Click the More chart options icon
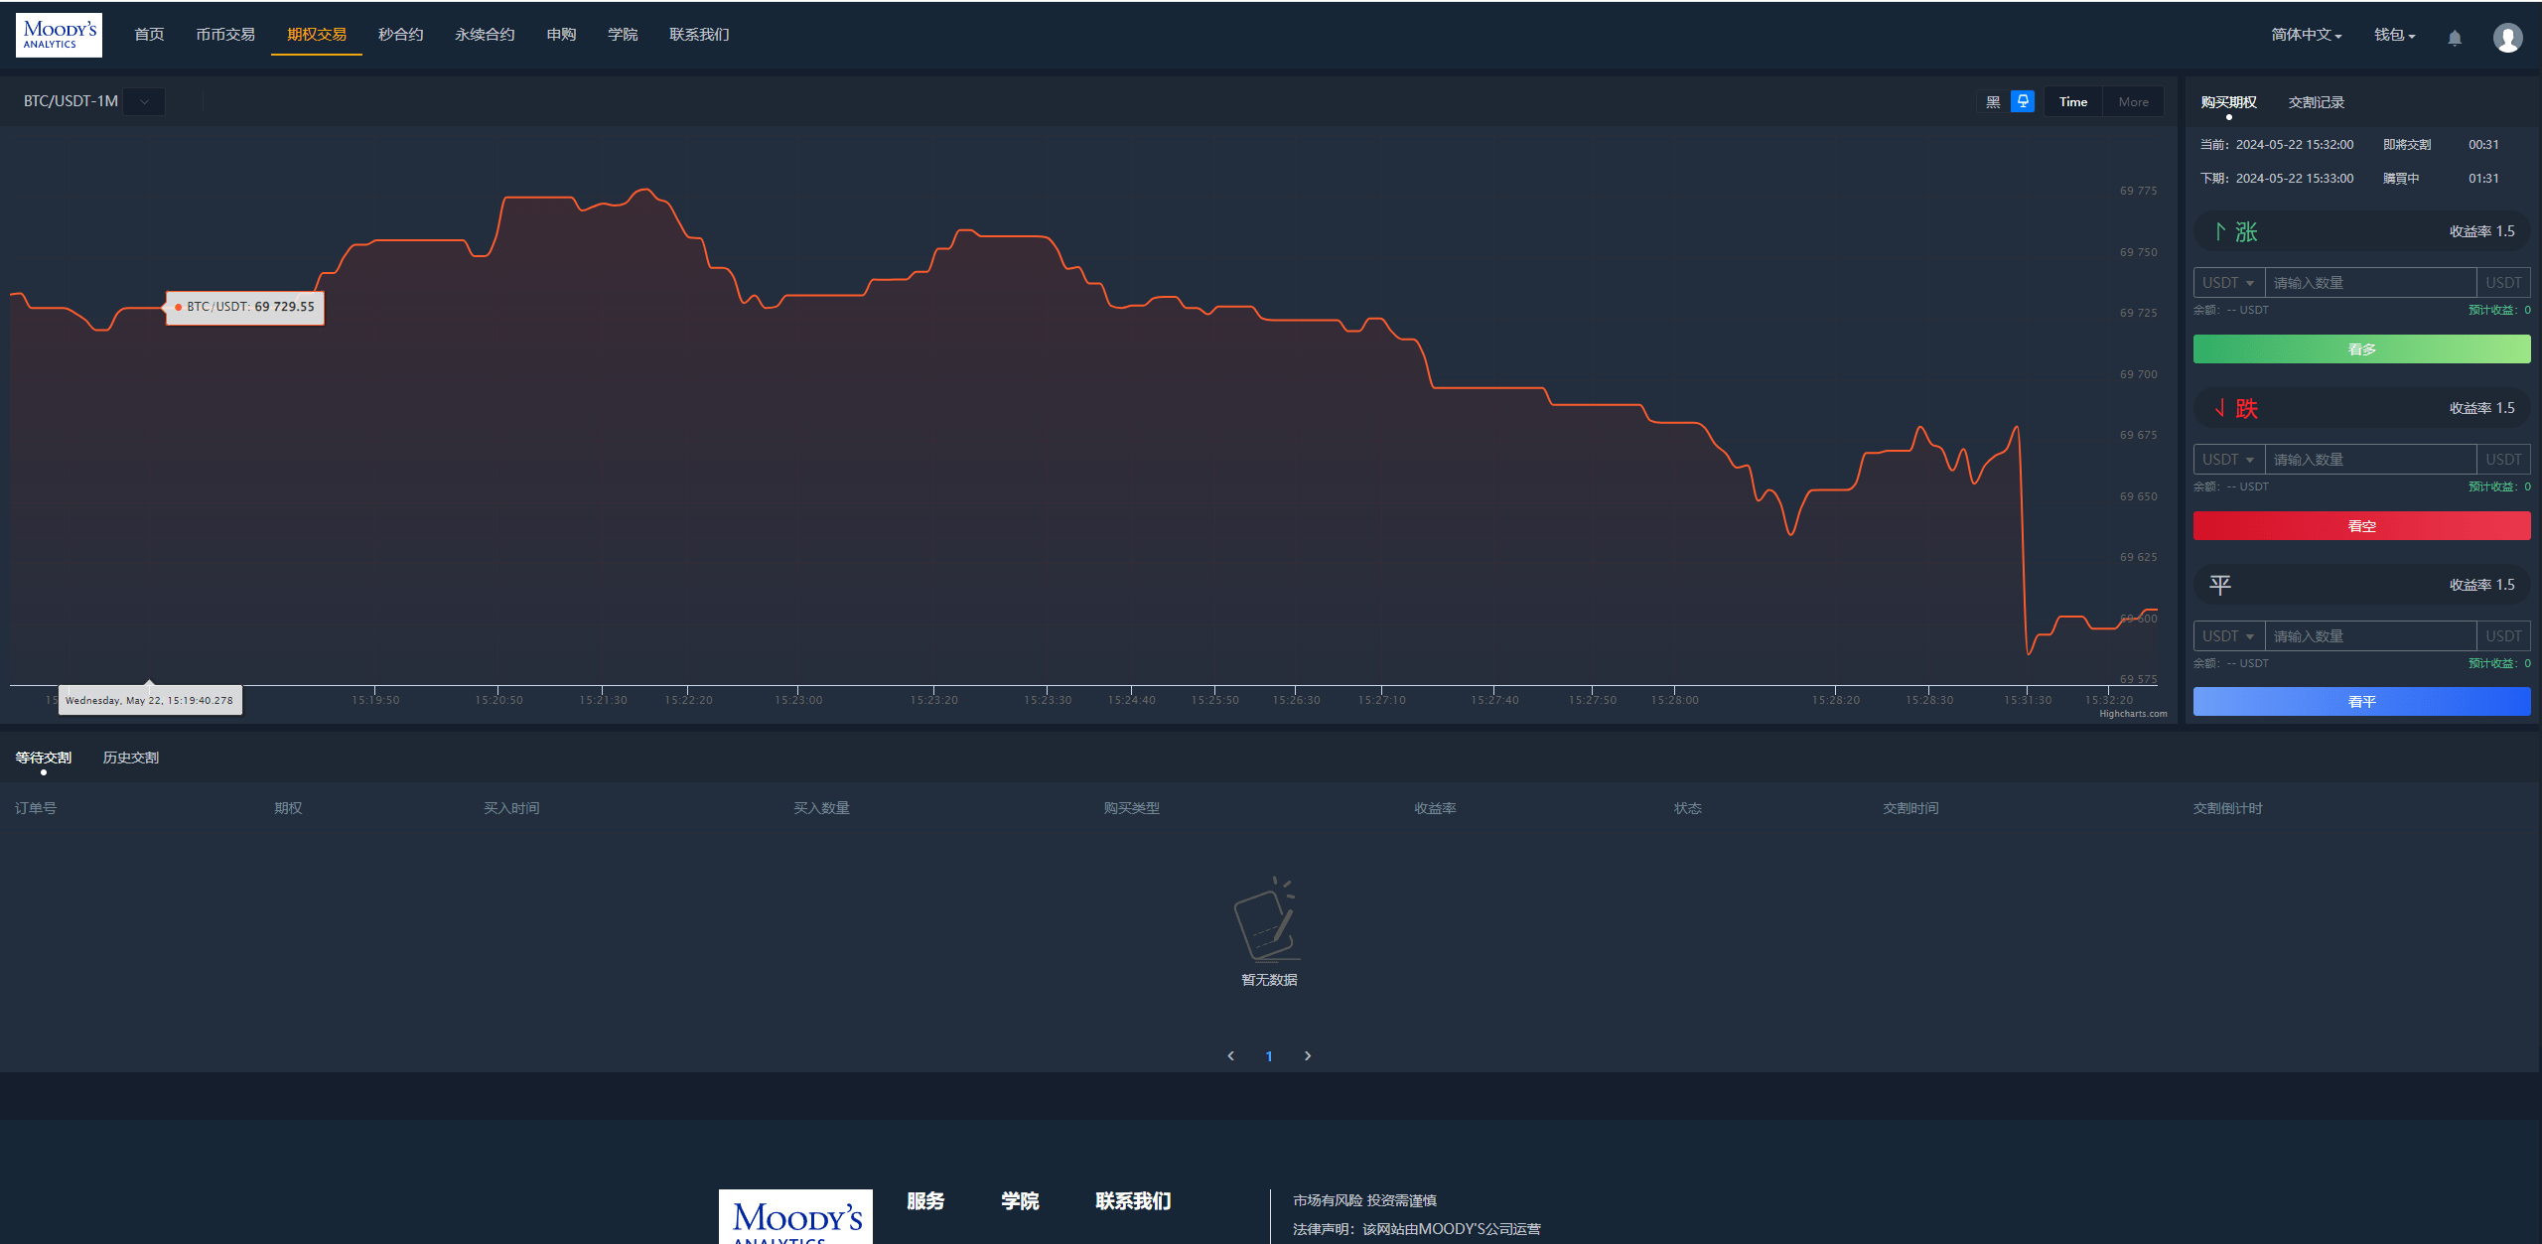This screenshot has height=1244, width=2542. (2134, 100)
